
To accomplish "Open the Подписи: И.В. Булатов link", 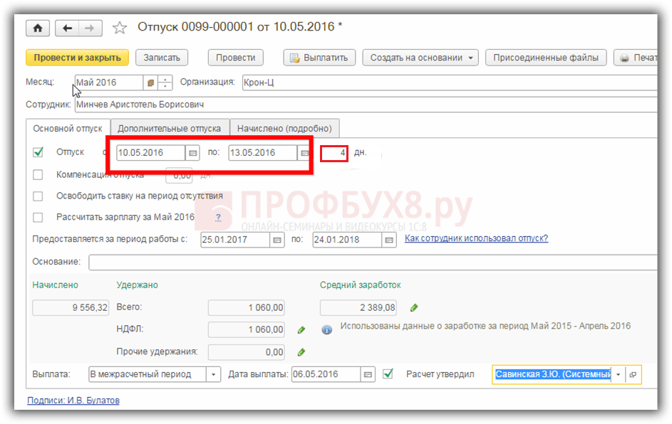I will [73, 401].
